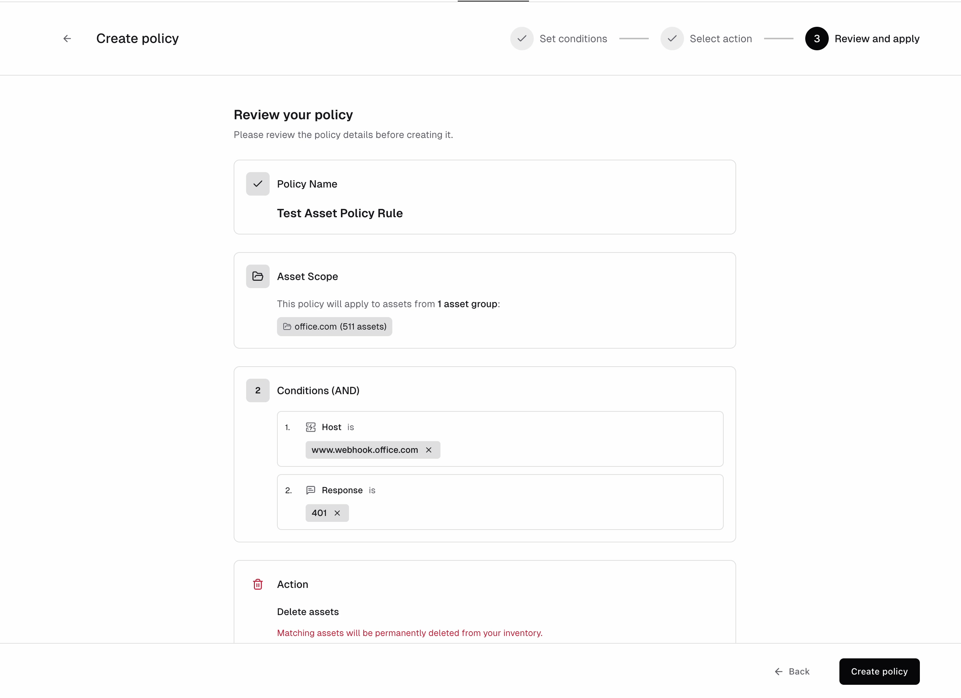The width and height of the screenshot is (961, 698).
Task: Click the Test Asset Policy Rule name
Action: click(339, 213)
